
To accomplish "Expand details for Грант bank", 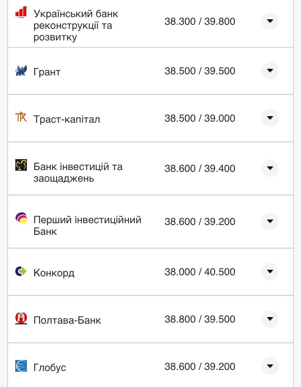I will [x=270, y=71].
